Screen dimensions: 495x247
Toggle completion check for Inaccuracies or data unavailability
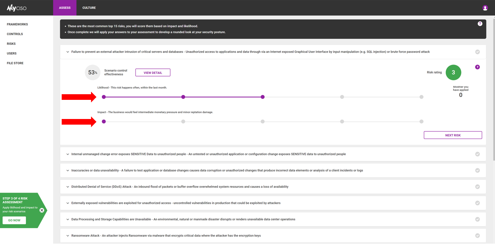pos(477,170)
